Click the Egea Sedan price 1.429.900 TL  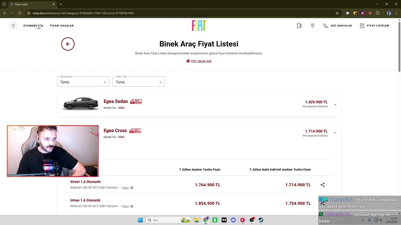coord(316,102)
